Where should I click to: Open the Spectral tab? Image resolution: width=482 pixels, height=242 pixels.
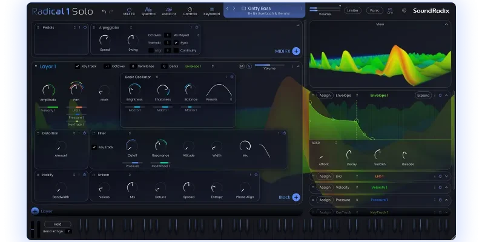(148, 11)
